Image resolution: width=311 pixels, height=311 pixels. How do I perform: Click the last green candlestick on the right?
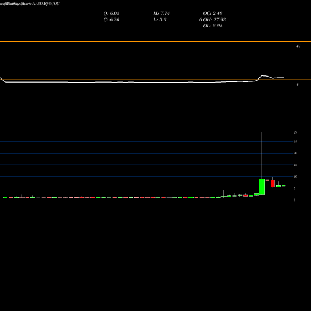pos(284,185)
